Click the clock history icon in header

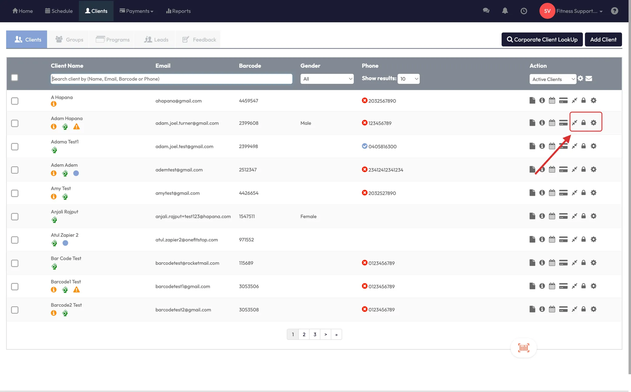524,11
